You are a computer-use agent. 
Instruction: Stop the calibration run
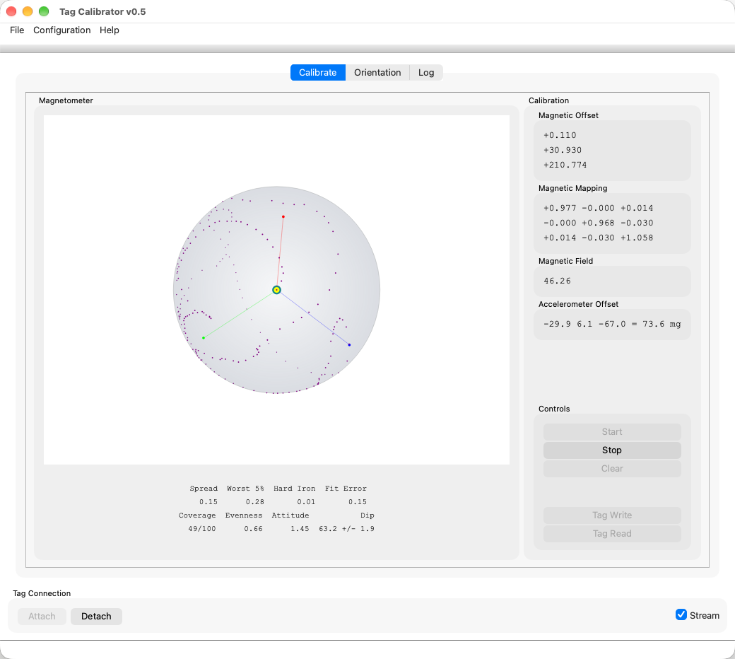pos(612,450)
